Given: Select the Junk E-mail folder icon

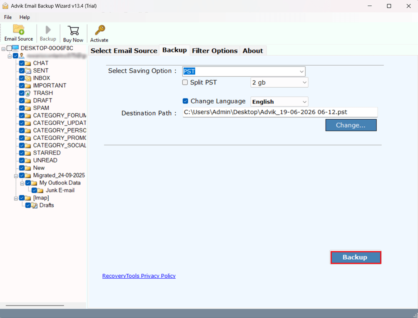Looking at the screenshot, I should [x=40, y=190].
